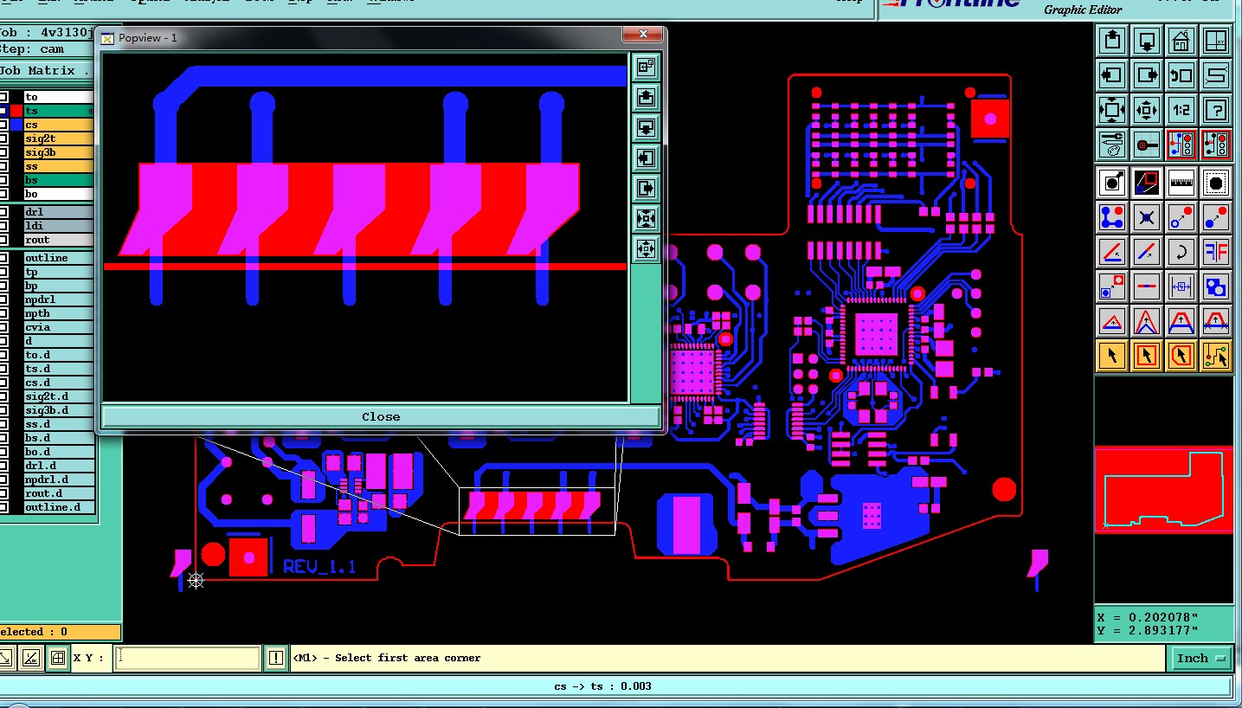Click the pan left arrow in main toolbar
The height and width of the screenshot is (708, 1242).
1112,74
